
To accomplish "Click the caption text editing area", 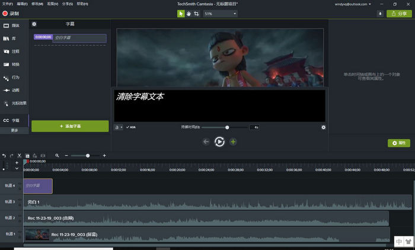I will click(x=220, y=106).
